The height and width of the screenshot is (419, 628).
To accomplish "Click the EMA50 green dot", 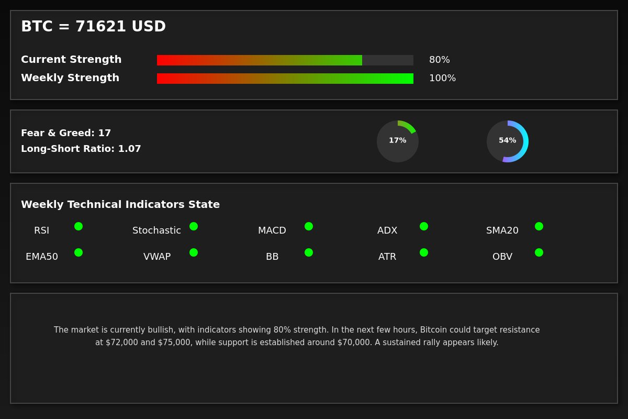I will [x=78, y=252].
